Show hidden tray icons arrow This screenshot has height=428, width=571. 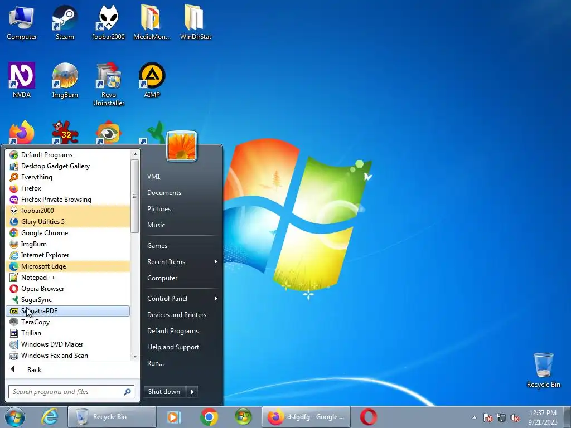tap(474, 418)
